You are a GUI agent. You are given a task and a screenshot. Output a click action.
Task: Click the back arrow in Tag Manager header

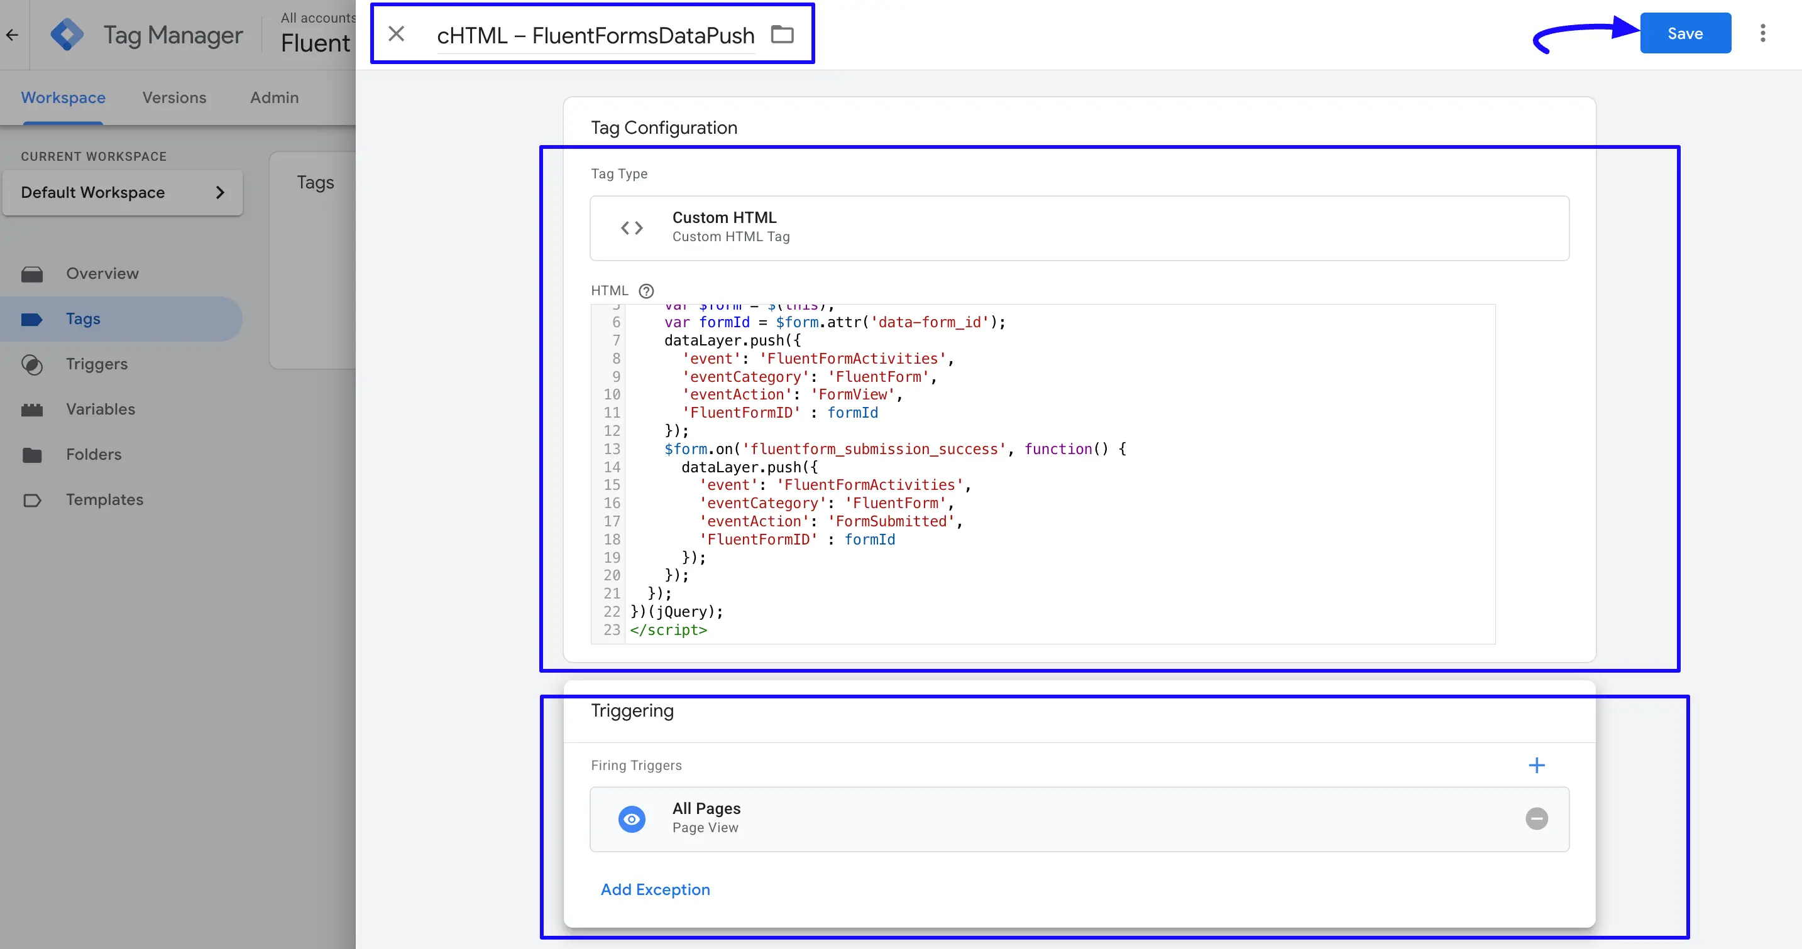coord(12,35)
